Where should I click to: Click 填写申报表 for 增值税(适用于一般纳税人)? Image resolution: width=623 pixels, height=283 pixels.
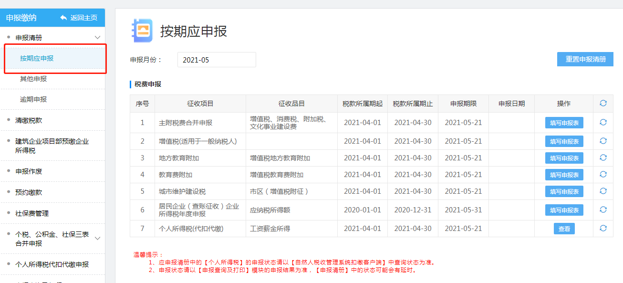(x=564, y=141)
